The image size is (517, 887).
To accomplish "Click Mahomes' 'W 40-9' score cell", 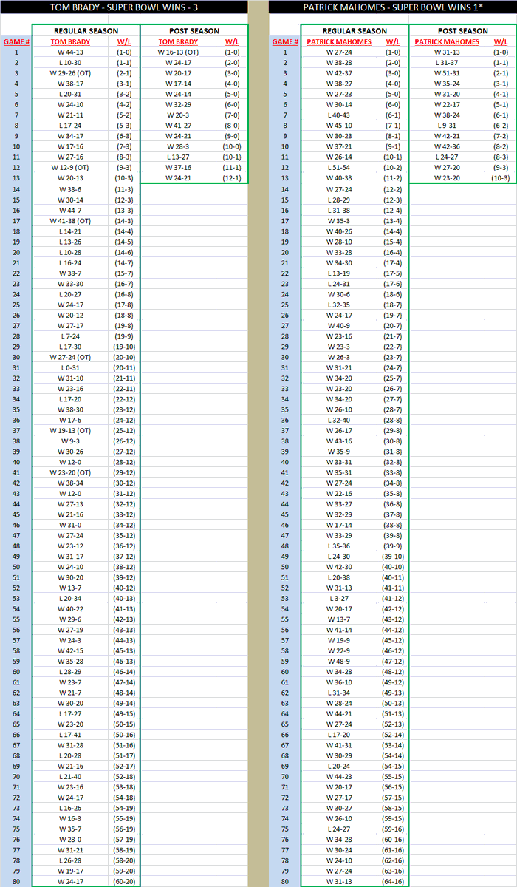I will pos(339,326).
